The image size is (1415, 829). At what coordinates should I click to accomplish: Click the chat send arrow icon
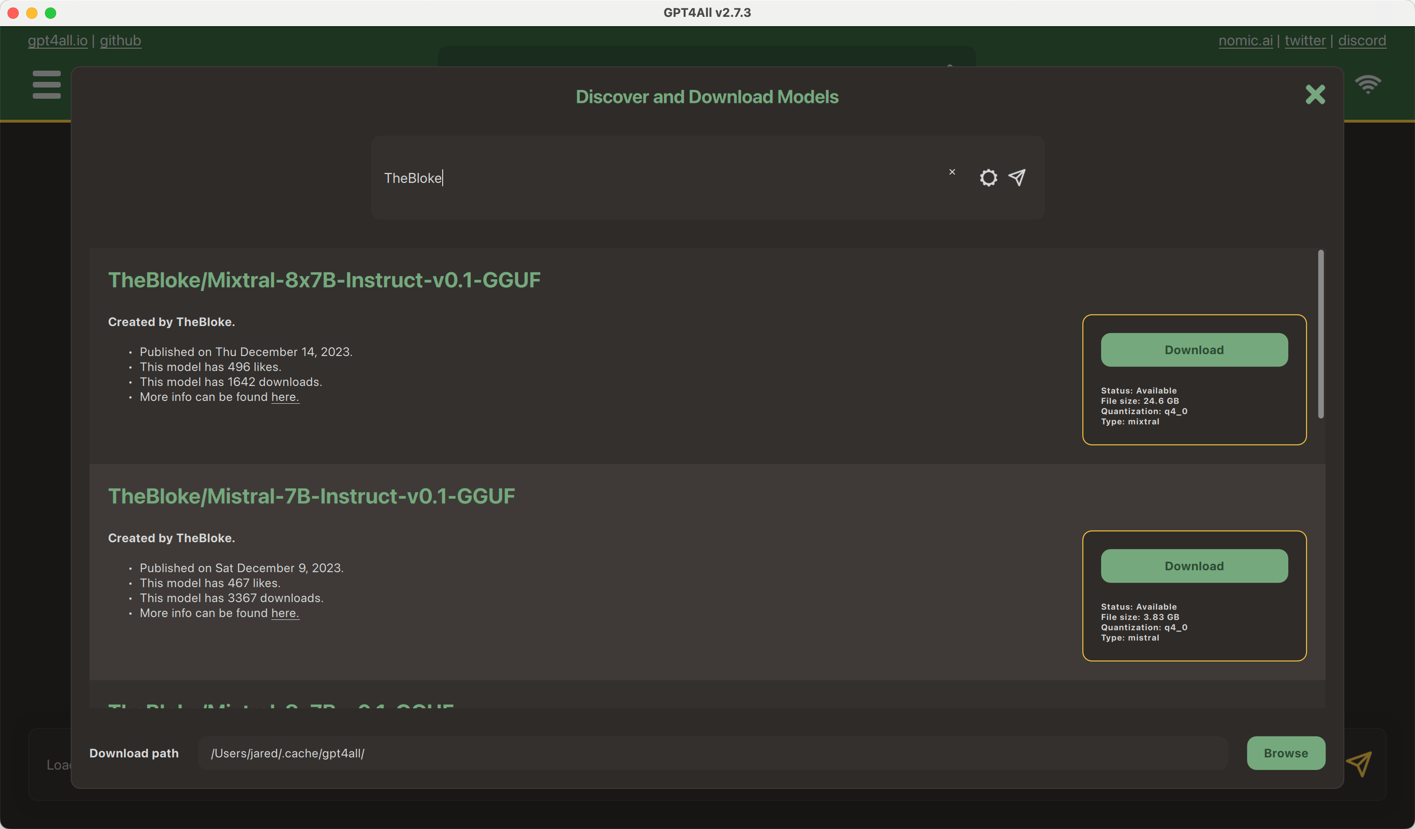coord(1359,764)
